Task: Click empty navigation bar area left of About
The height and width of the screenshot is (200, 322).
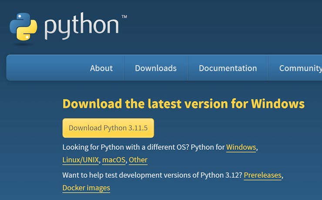Action: 44,68
